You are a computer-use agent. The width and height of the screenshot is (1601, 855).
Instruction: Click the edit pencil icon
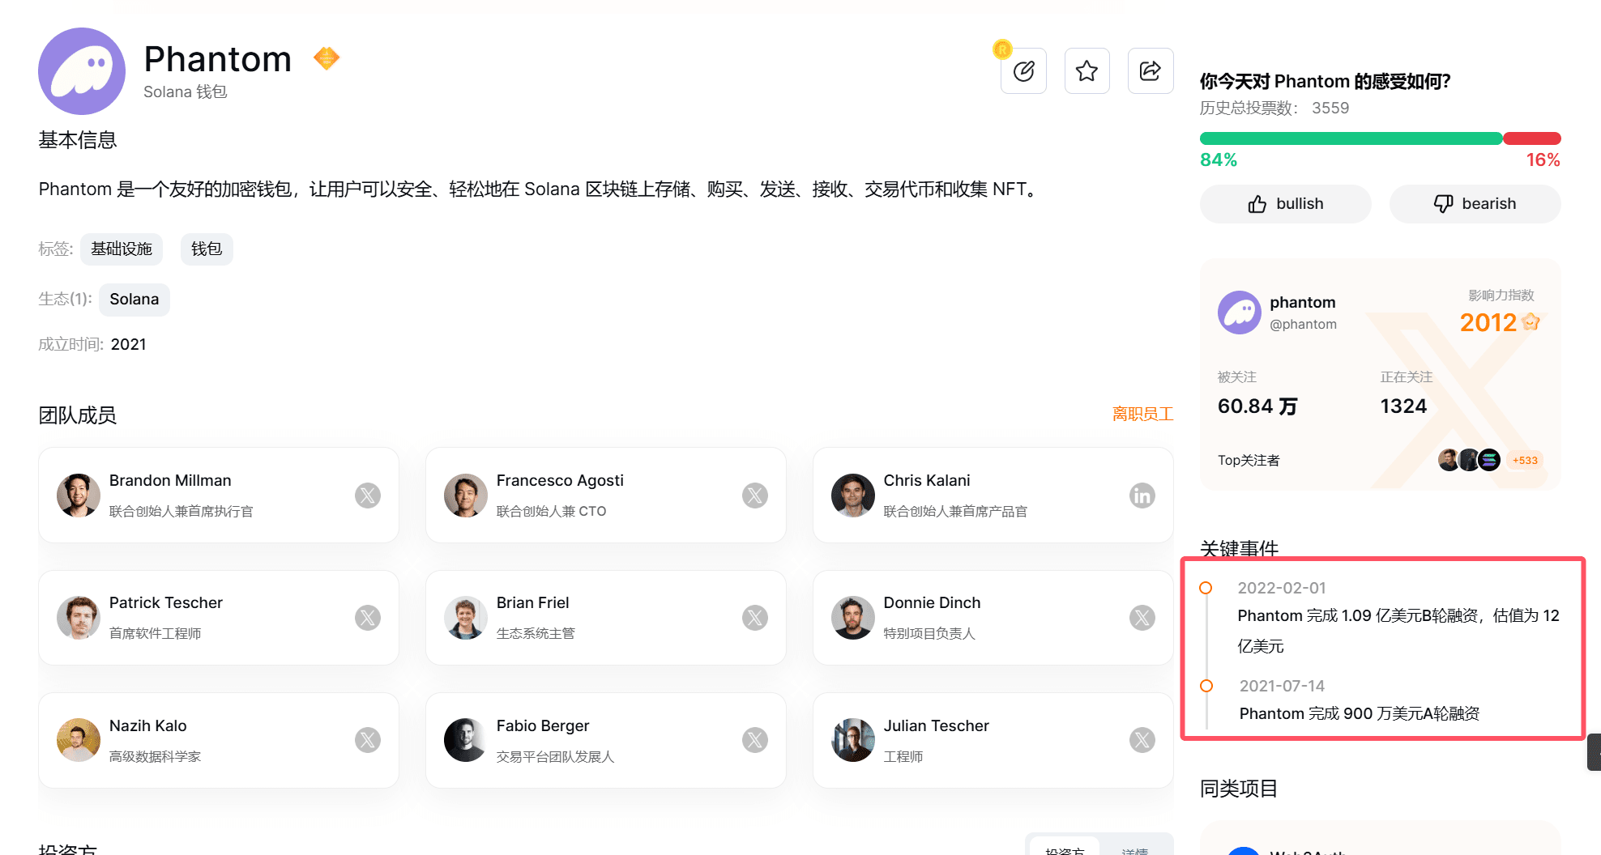pyautogui.click(x=1023, y=70)
